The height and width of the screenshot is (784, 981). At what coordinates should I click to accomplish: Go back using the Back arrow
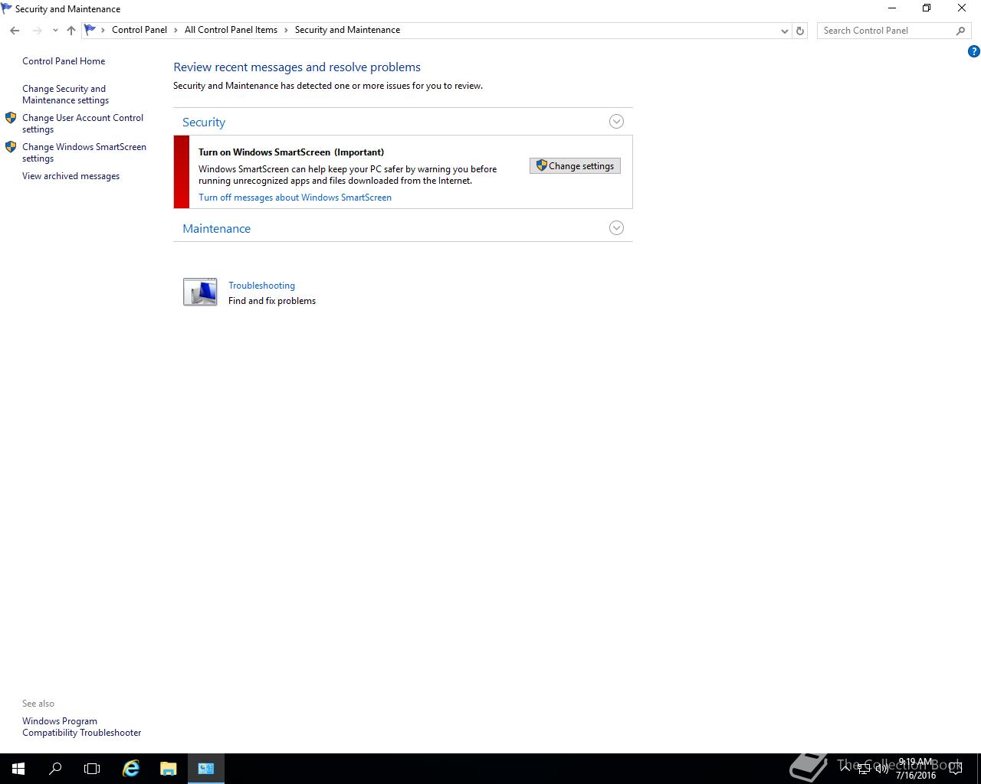coord(15,31)
